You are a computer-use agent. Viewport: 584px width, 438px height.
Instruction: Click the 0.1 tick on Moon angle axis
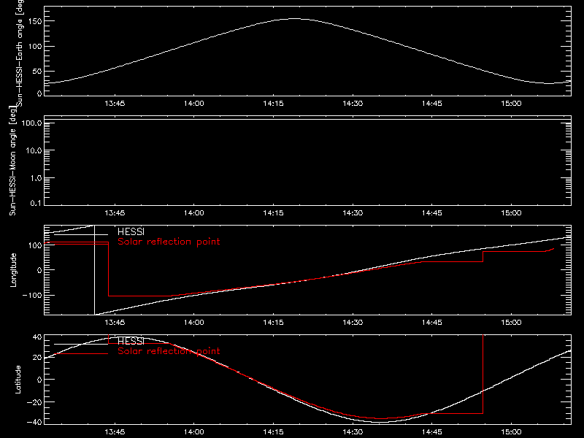pyautogui.click(x=36, y=203)
